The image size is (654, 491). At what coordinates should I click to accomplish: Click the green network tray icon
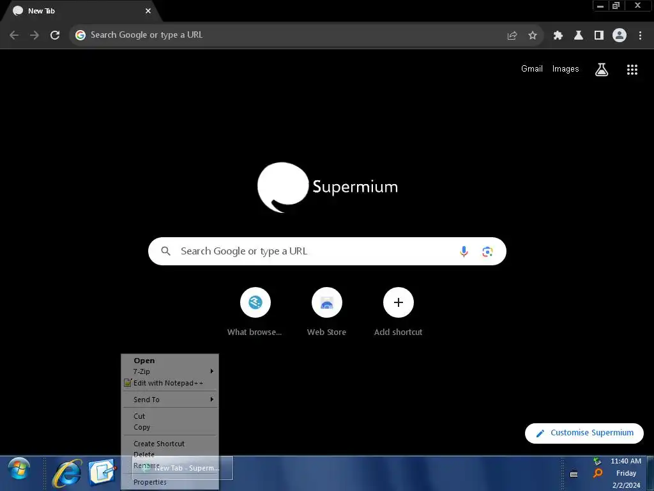coord(597,461)
